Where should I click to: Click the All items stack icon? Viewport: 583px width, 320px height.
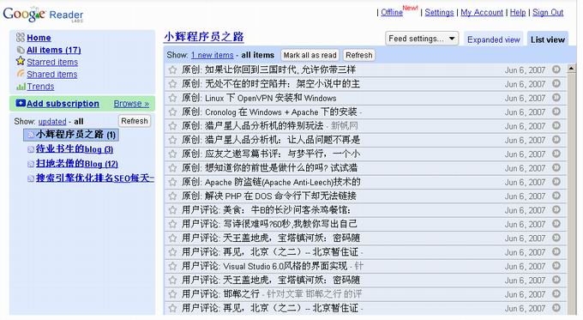point(21,50)
